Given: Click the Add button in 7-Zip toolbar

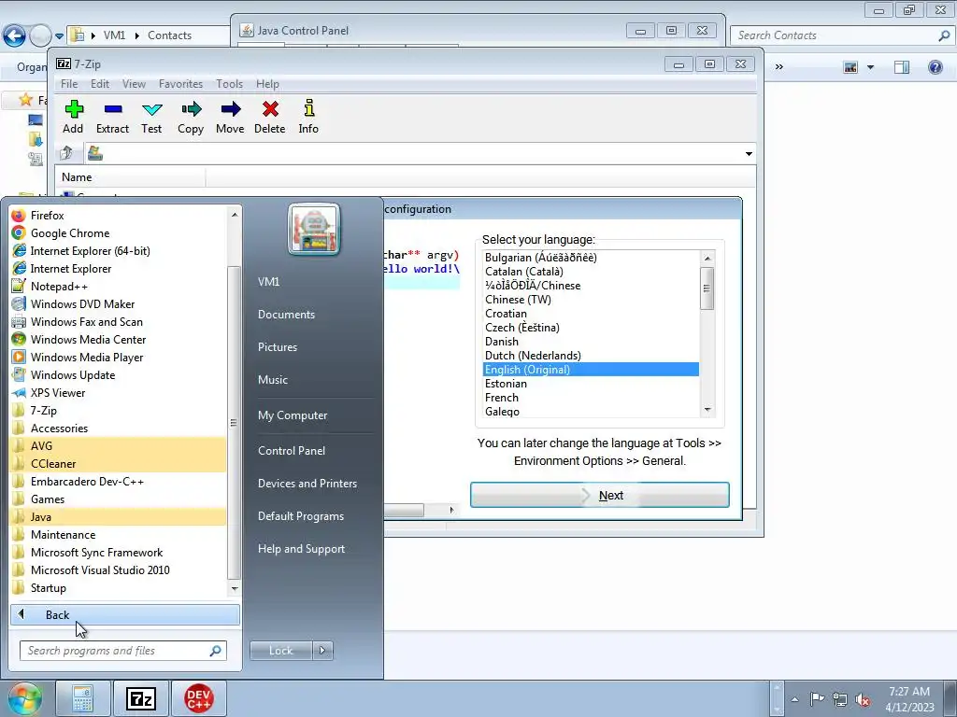Looking at the screenshot, I should coord(73,117).
